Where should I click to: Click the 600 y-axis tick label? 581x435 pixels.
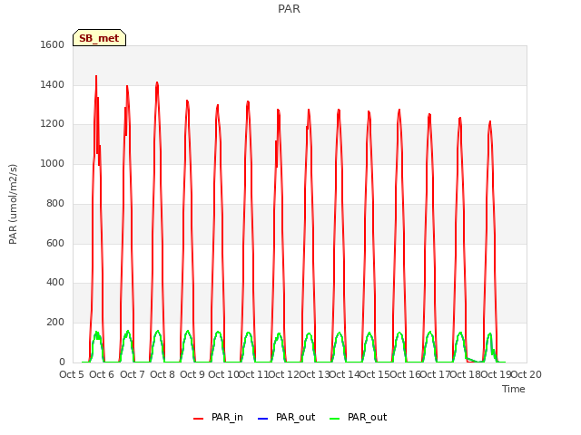pos(55,243)
